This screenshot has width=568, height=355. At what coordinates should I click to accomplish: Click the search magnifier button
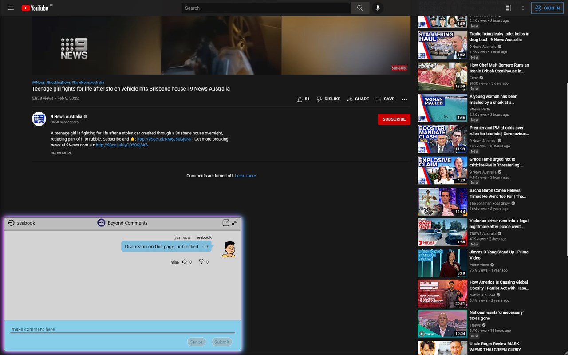(360, 8)
